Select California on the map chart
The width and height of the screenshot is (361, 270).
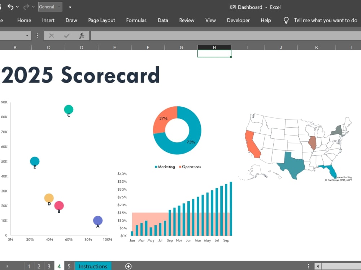(x=251, y=145)
